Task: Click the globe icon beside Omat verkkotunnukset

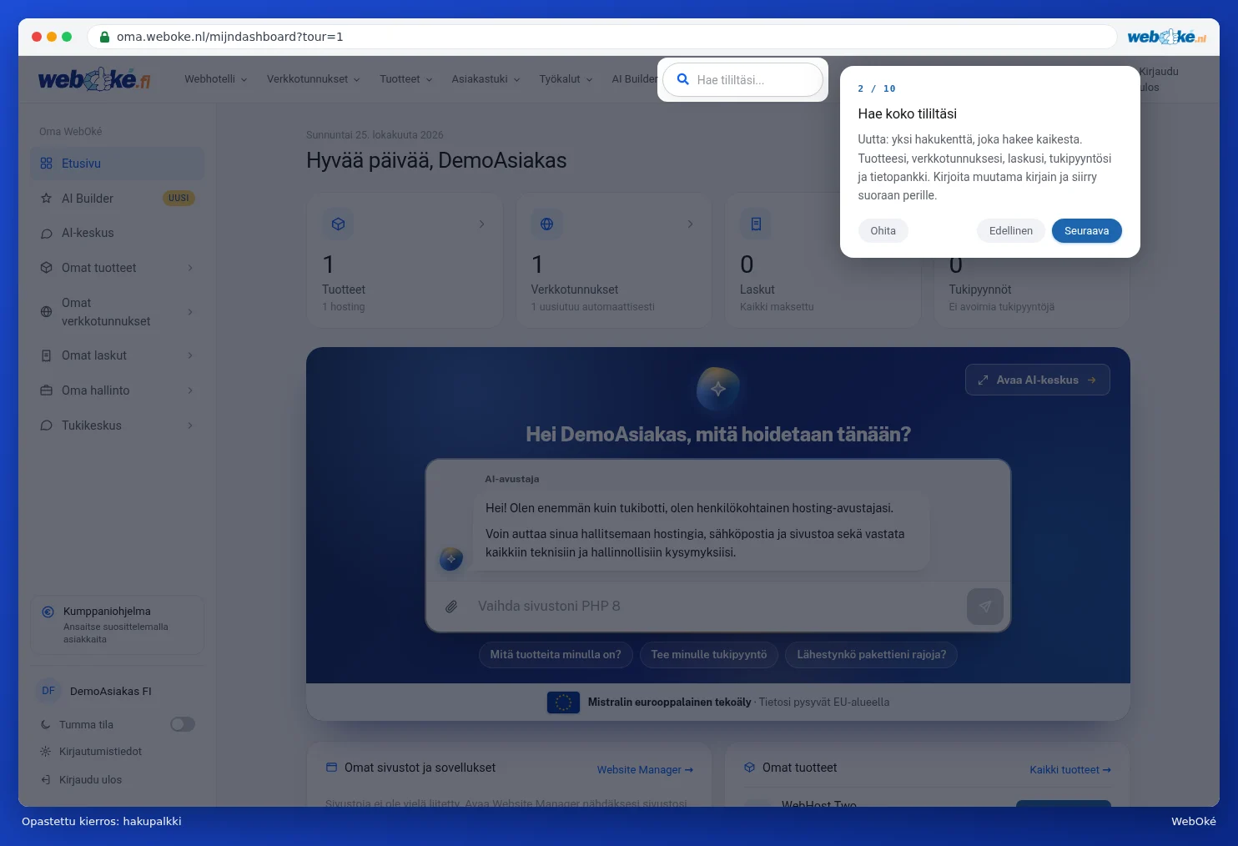Action: (46, 312)
